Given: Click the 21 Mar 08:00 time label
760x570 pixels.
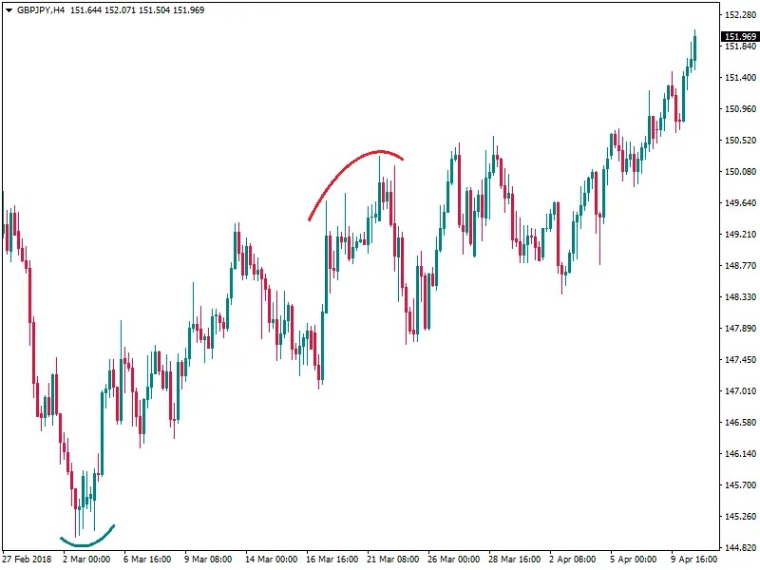Looking at the screenshot, I should [x=393, y=560].
